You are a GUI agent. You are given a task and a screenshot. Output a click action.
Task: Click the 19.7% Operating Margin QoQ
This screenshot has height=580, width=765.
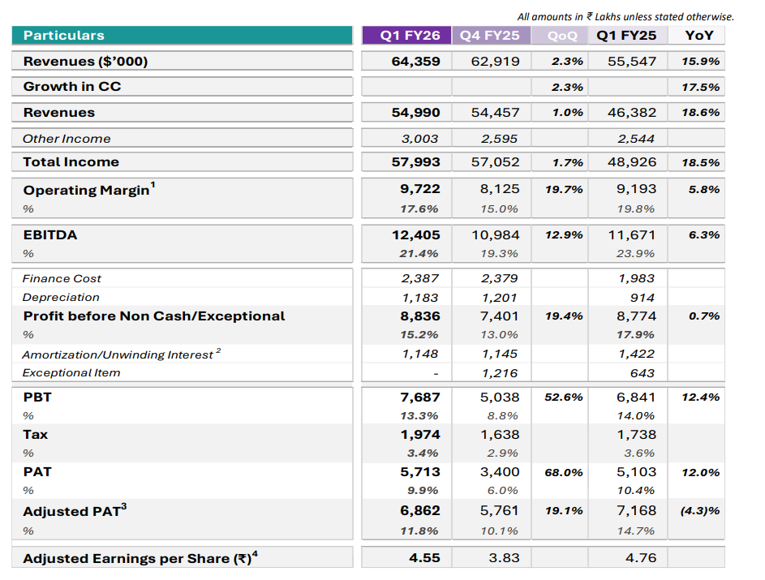[x=564, y=189]
